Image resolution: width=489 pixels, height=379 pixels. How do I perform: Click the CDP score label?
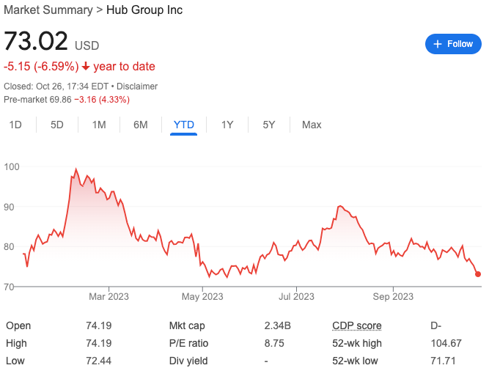point(356,325)
